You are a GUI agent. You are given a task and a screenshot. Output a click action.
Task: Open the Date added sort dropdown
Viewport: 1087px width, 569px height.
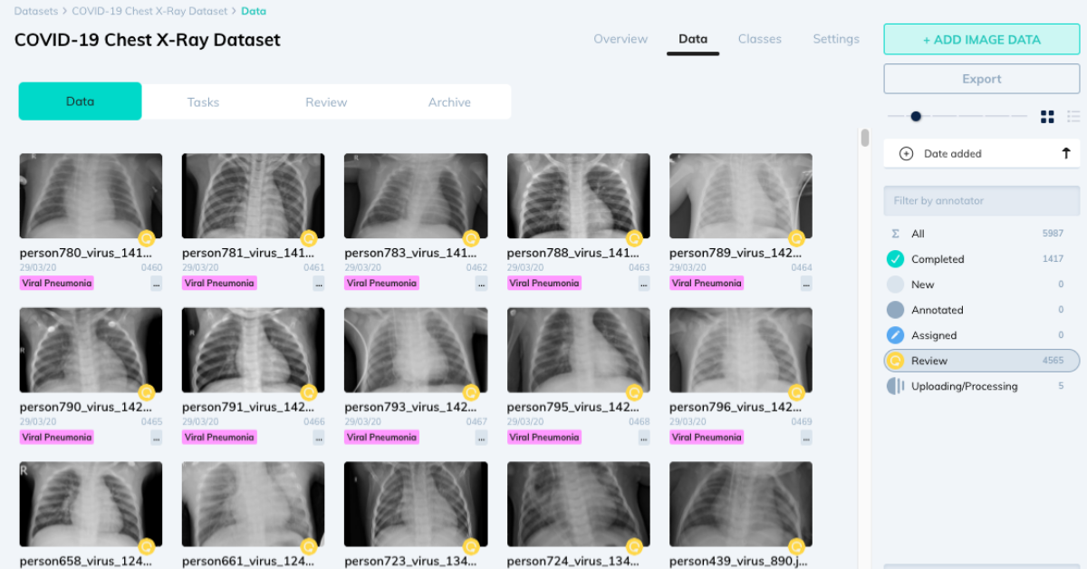pos(960,153)
